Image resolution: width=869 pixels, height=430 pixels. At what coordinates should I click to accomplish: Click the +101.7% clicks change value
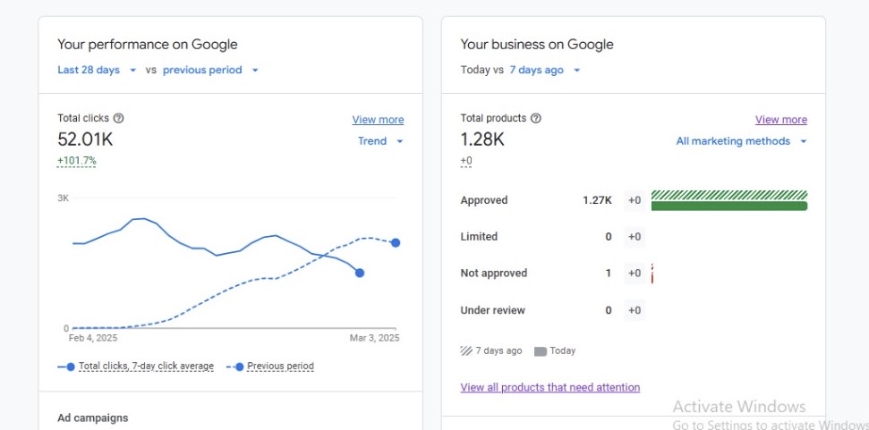76,161
